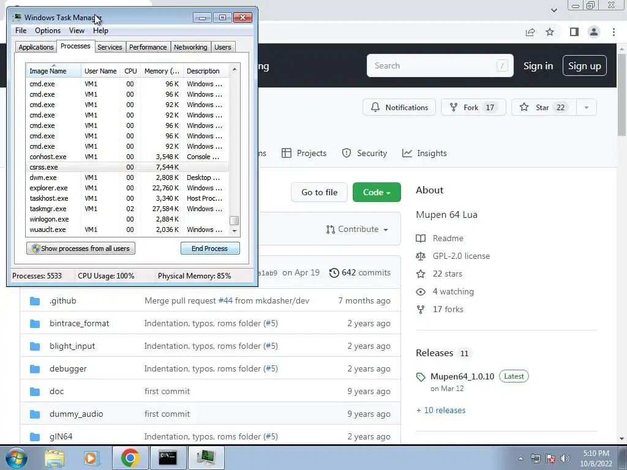View 22 stars link

[x=447, y=274]
